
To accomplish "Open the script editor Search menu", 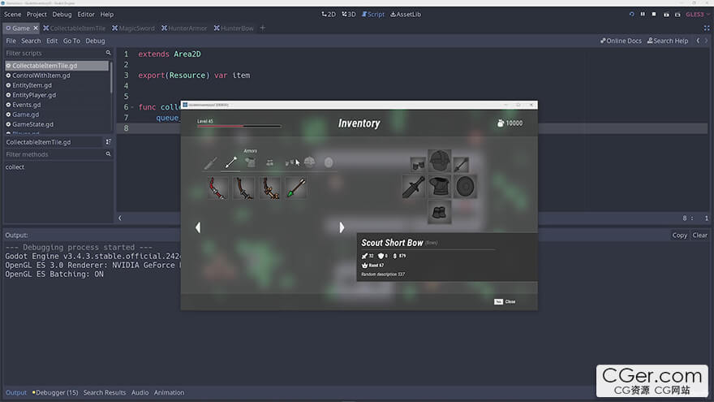I will point(31,41).
